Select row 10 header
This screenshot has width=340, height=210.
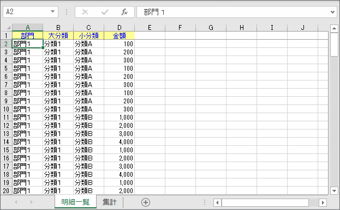[x=6, y=109]
